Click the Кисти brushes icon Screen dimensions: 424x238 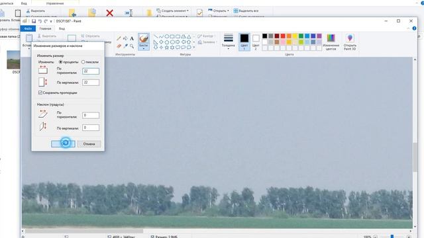coord(144,38)
